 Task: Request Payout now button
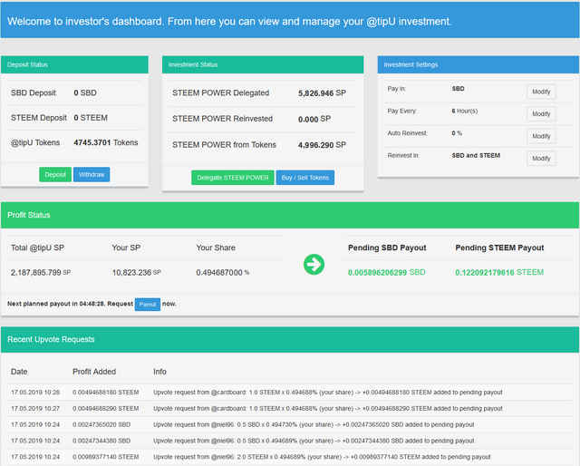pyautogui.click(x=147, y=305)
